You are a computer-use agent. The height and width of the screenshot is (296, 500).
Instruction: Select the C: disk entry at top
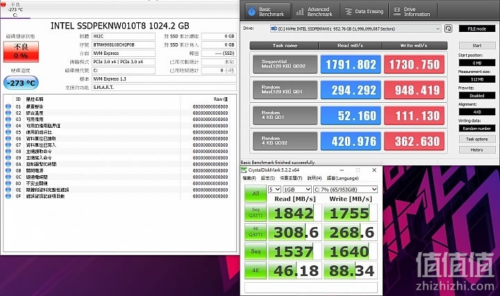click(15, 10)
